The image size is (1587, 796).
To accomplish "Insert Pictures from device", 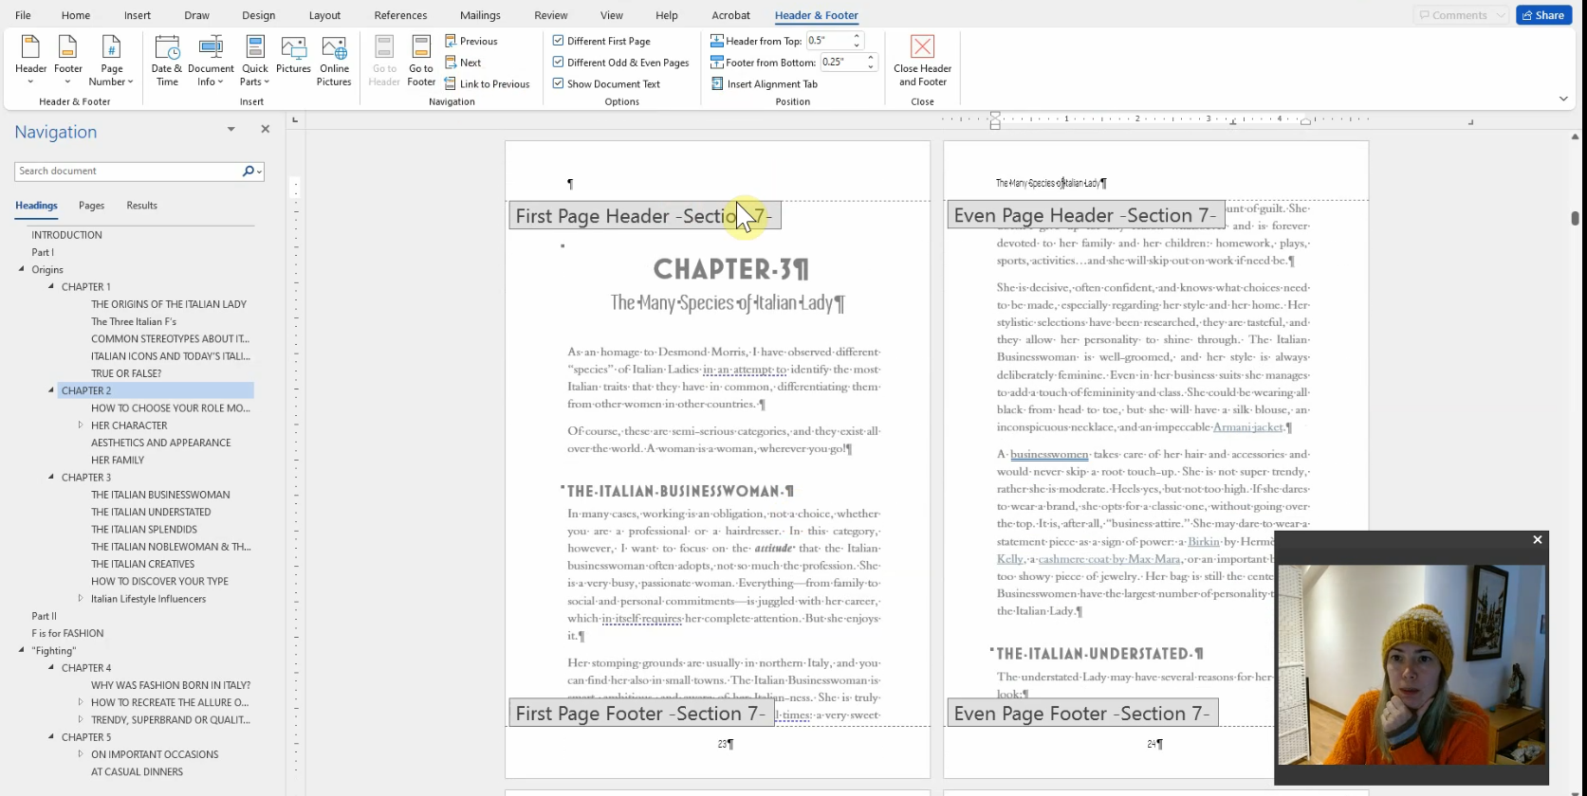I will point(293,55).
